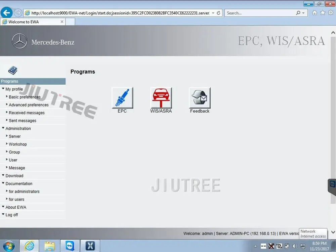Open documentation for users
336x252 pixels.
pos(16,200)
